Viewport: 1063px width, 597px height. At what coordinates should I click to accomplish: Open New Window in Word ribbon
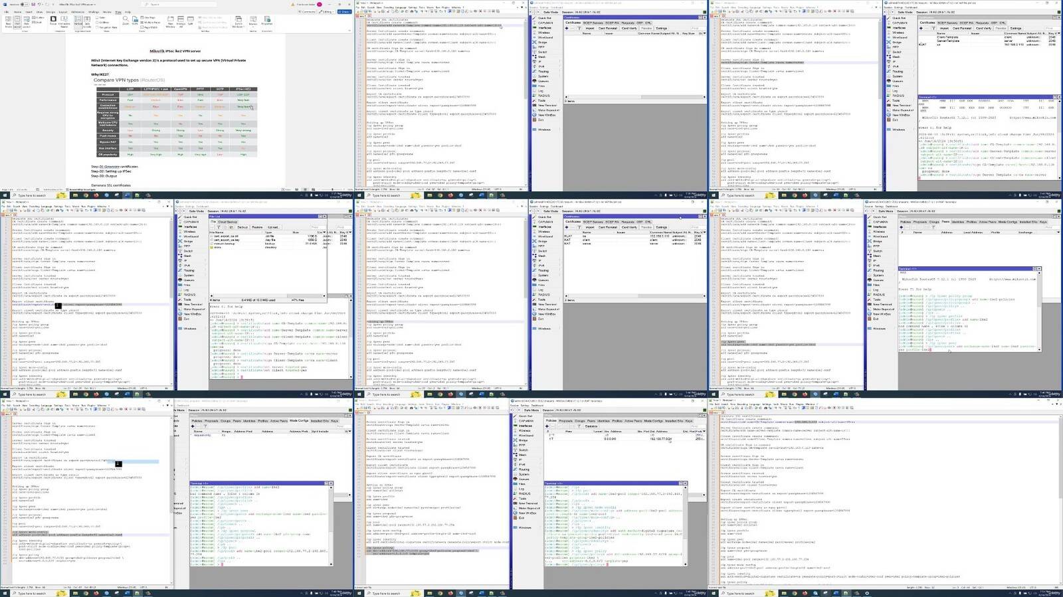pos(170,22)
